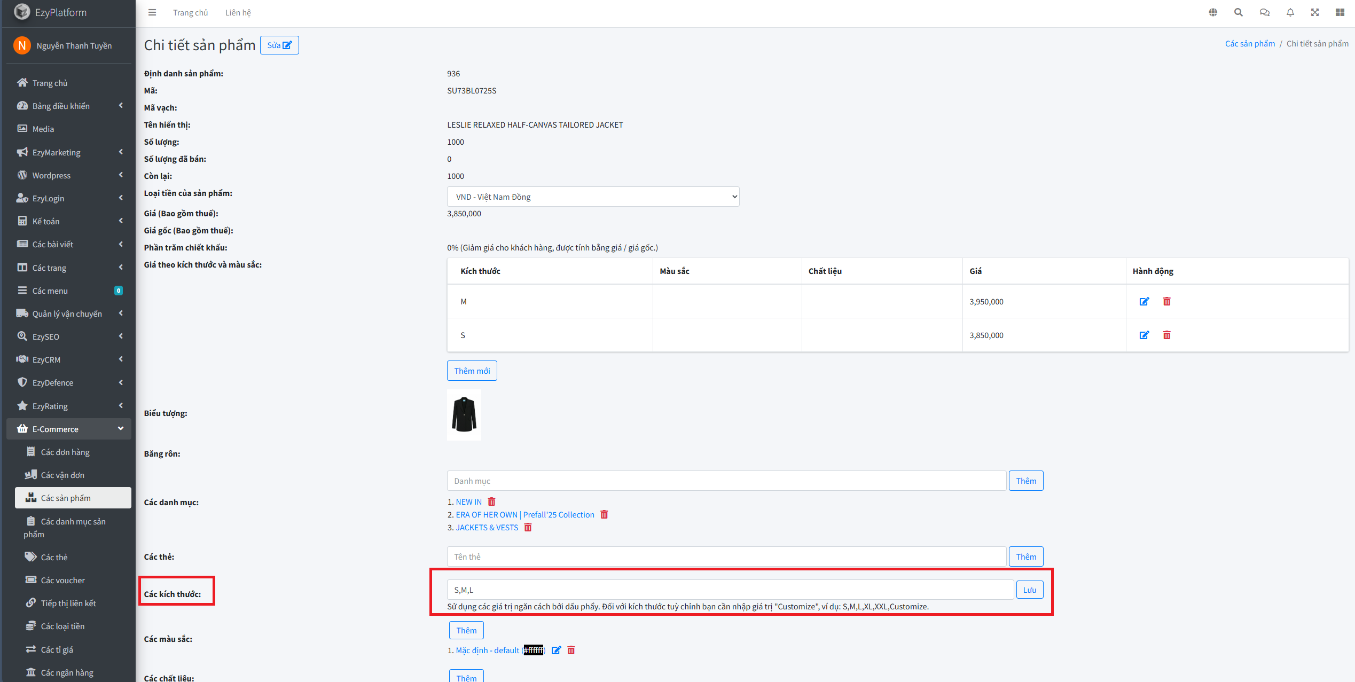Delete the default color entry
The width and height of the screenshot is (1355, 682).
[571, 650]
